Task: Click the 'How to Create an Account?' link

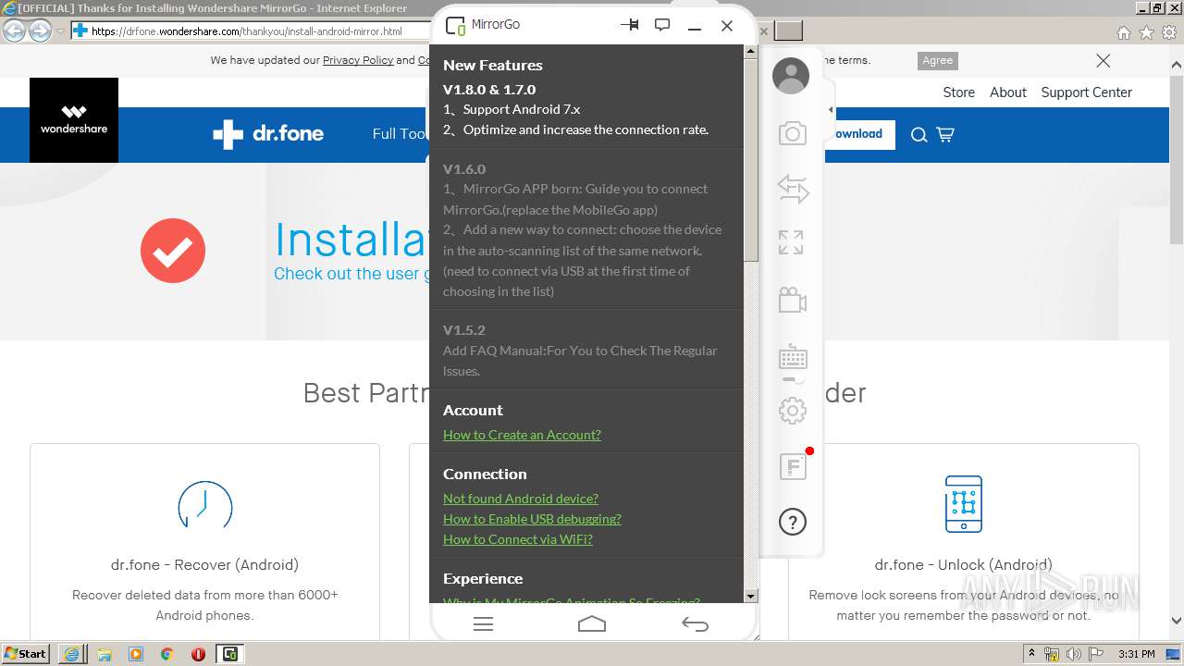Action: [522, 435]
